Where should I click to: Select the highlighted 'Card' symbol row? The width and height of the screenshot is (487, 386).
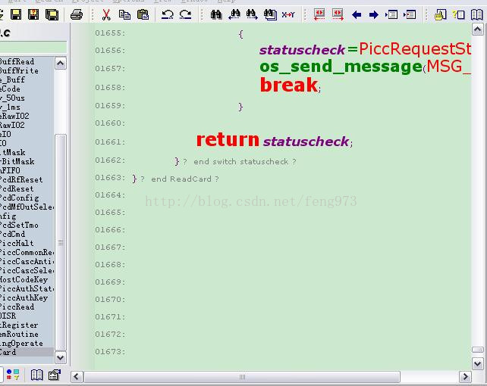pos(27,352)
